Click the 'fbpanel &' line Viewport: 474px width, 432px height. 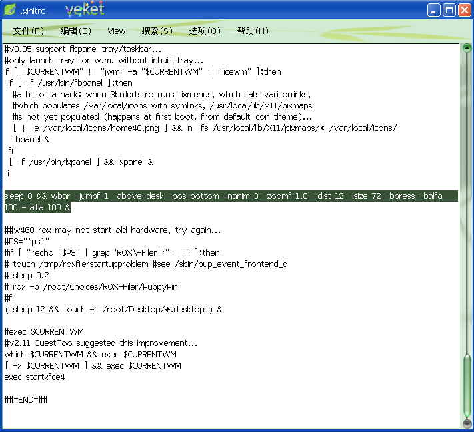(x=31, y=140)
